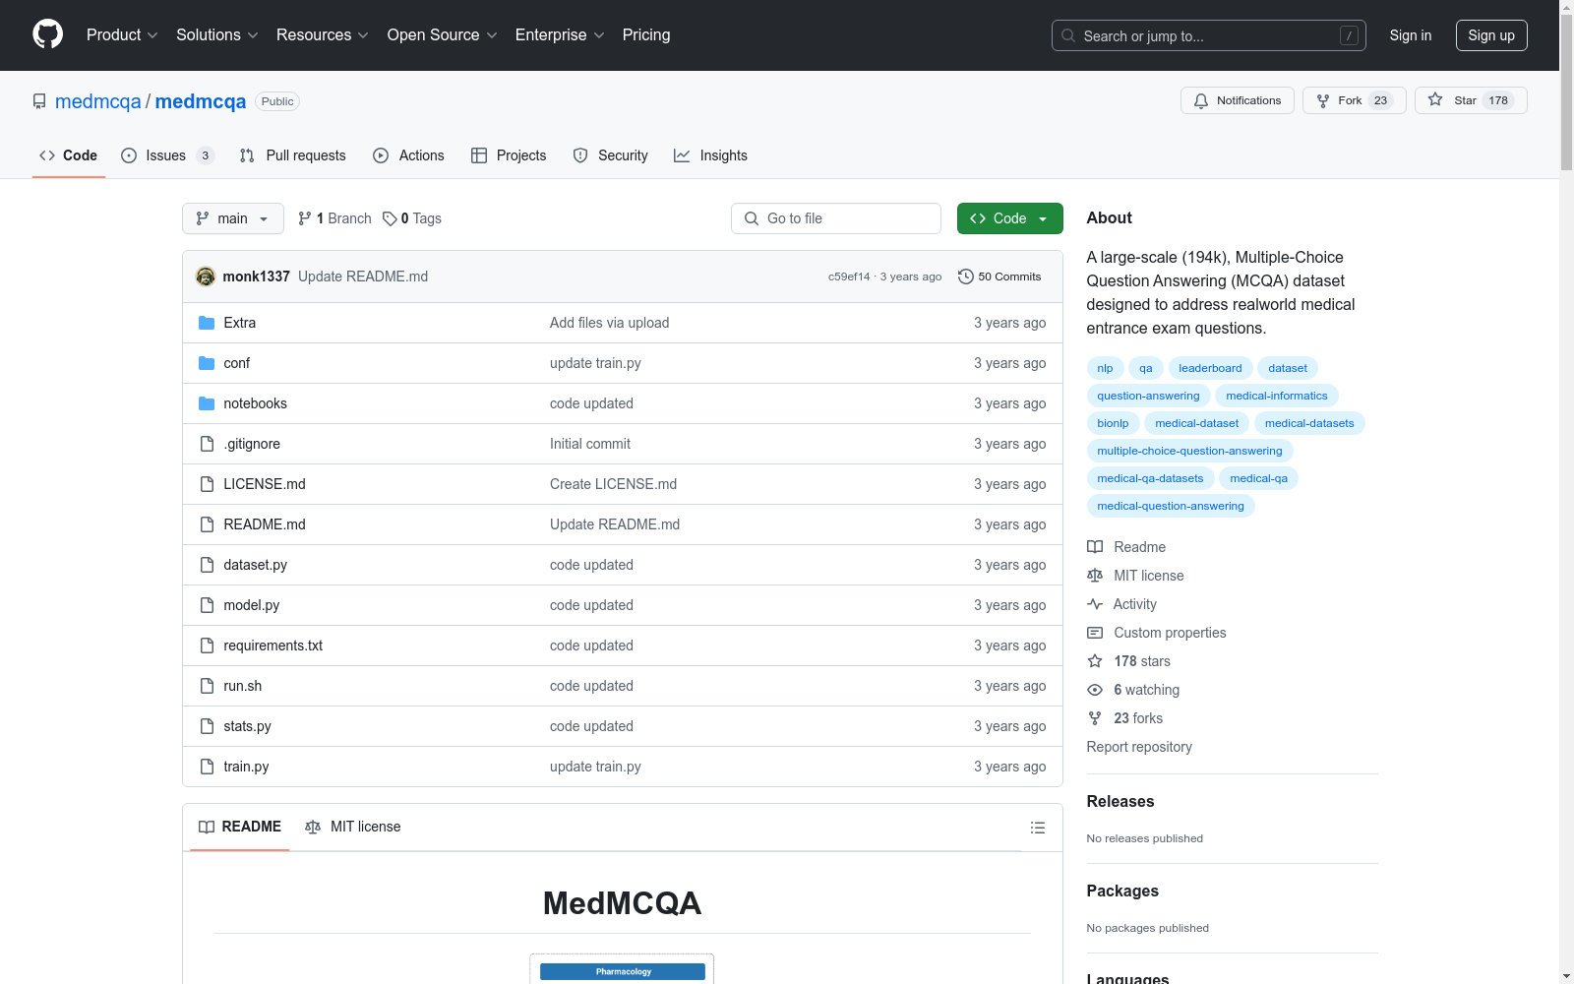The height and width of the screenshot is (984, 1574).
Task: Open README outline list icon
Action: [x=1037, y=828]
